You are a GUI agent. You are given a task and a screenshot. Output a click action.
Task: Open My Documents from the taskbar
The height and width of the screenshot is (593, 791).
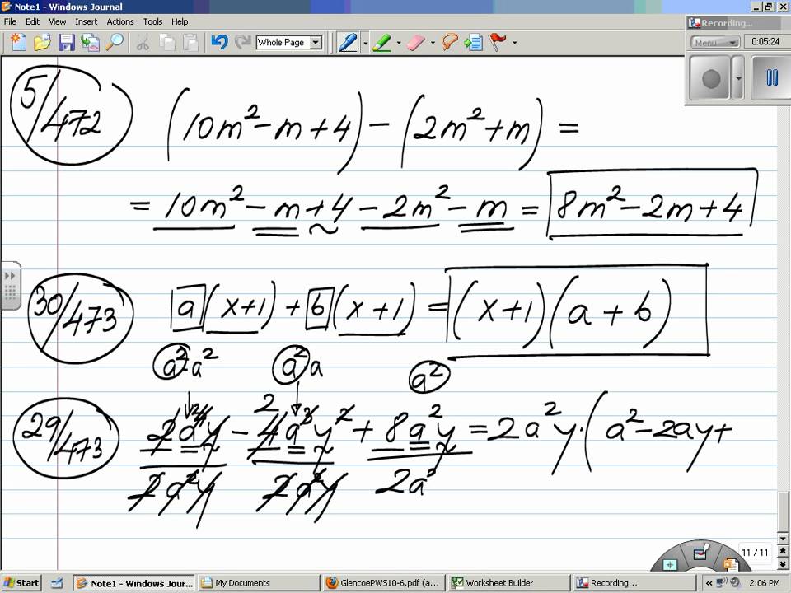258,583
